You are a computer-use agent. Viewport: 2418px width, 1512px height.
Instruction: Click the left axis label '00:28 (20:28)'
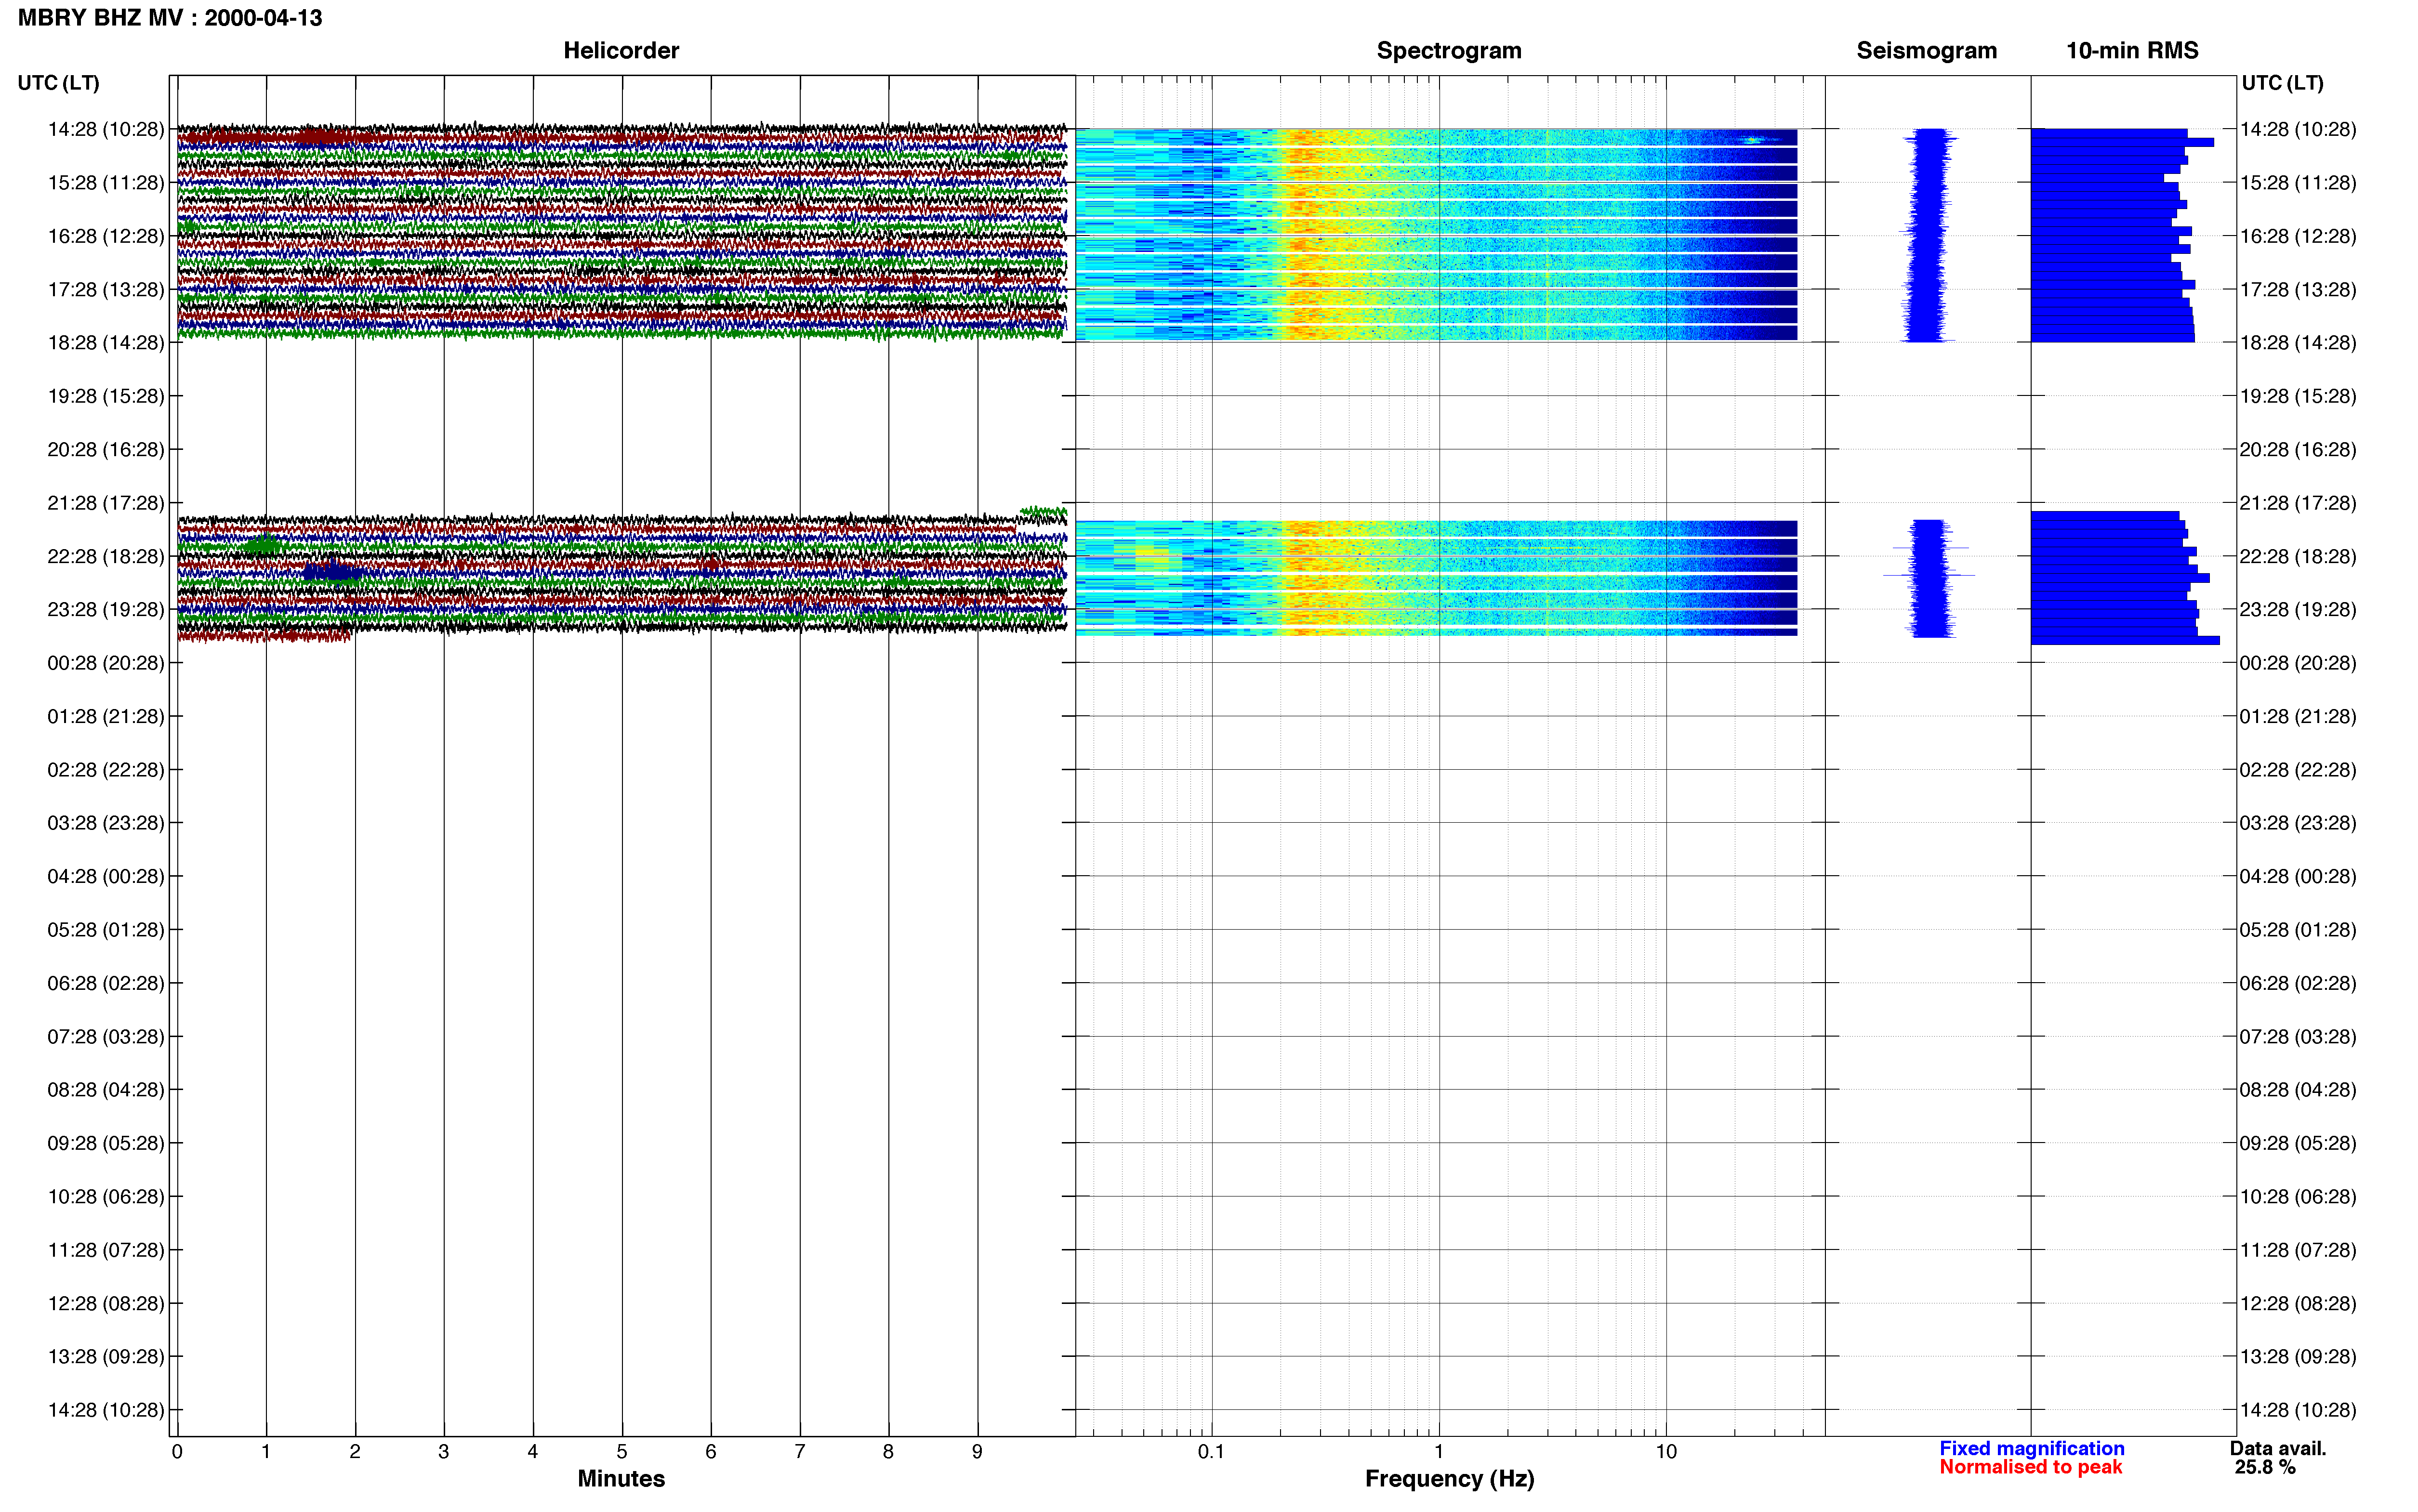coord(106,663)
